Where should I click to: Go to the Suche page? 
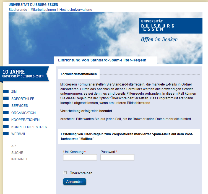pos(17,152)
